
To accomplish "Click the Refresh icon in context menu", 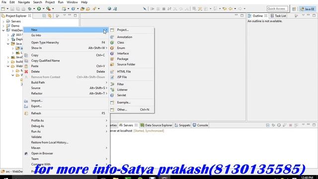I will 26,113.
